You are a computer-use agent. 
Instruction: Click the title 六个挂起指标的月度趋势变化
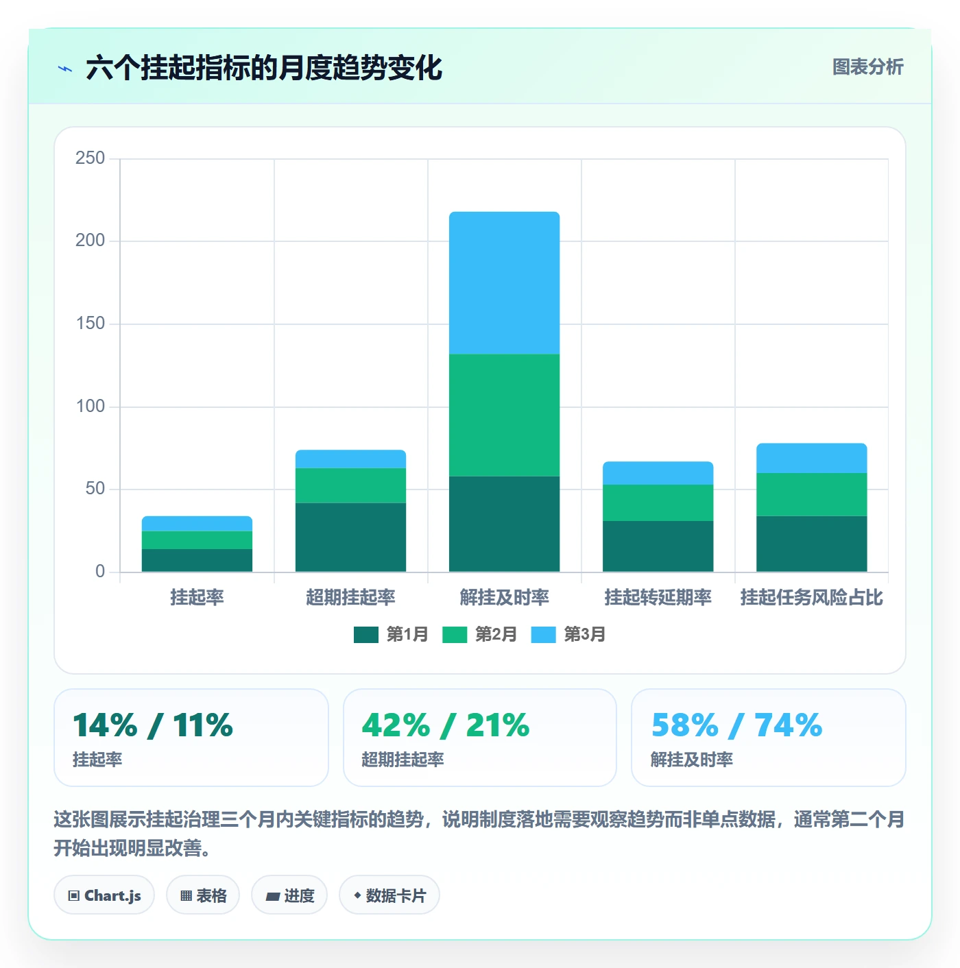[264, 68]
